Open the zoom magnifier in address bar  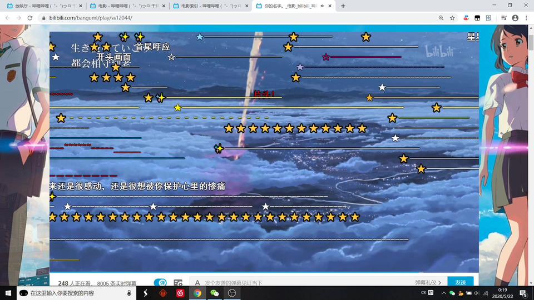point(441,18)
